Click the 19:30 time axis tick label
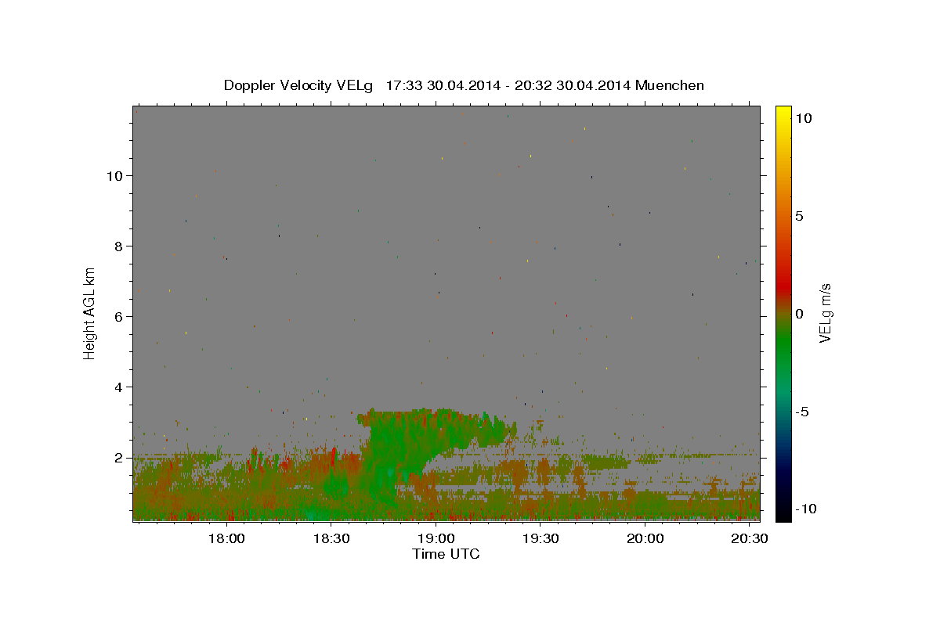The width and height of the screenshot is (940, 626). click(540, 538)
